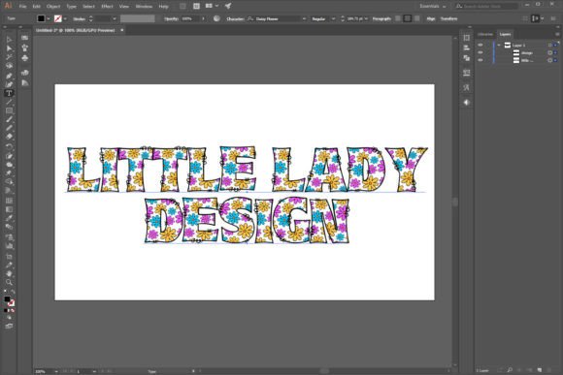Pick the Line Segment tool
563x375 pixels.
click(x=9, y=102)
